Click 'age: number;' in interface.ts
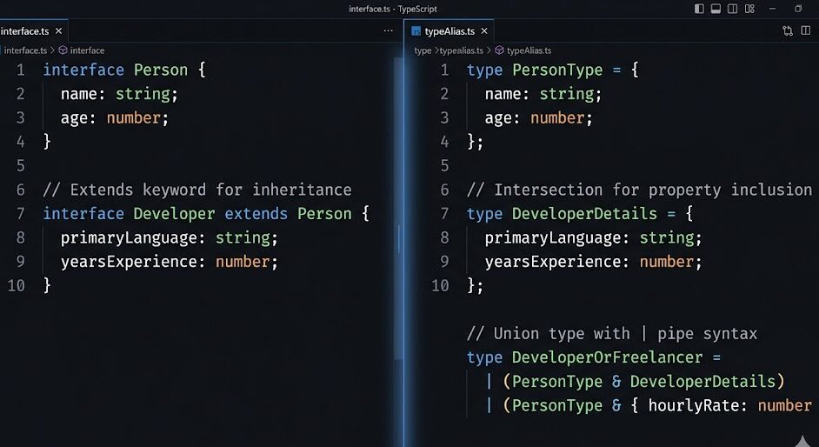The width and height of the screenshot is (819, 447). (115, 118)
